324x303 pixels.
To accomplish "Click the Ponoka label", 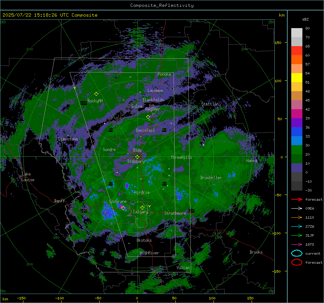I will pos(164,74).
